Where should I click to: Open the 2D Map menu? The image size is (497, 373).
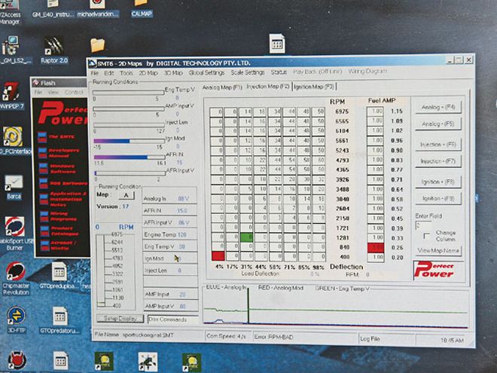[x=148, y=73]
